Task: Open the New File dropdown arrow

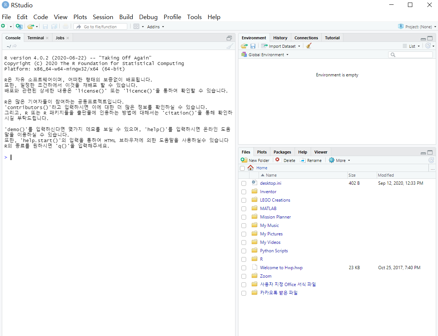Action: (x=11, y=26)
